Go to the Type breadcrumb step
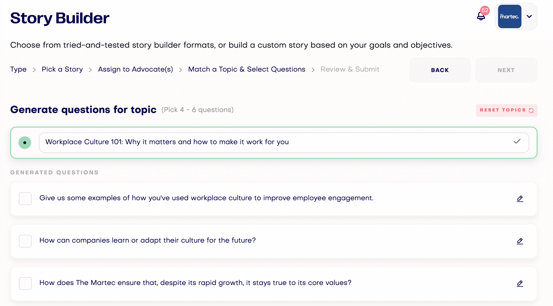 click(x=18, y=69)
